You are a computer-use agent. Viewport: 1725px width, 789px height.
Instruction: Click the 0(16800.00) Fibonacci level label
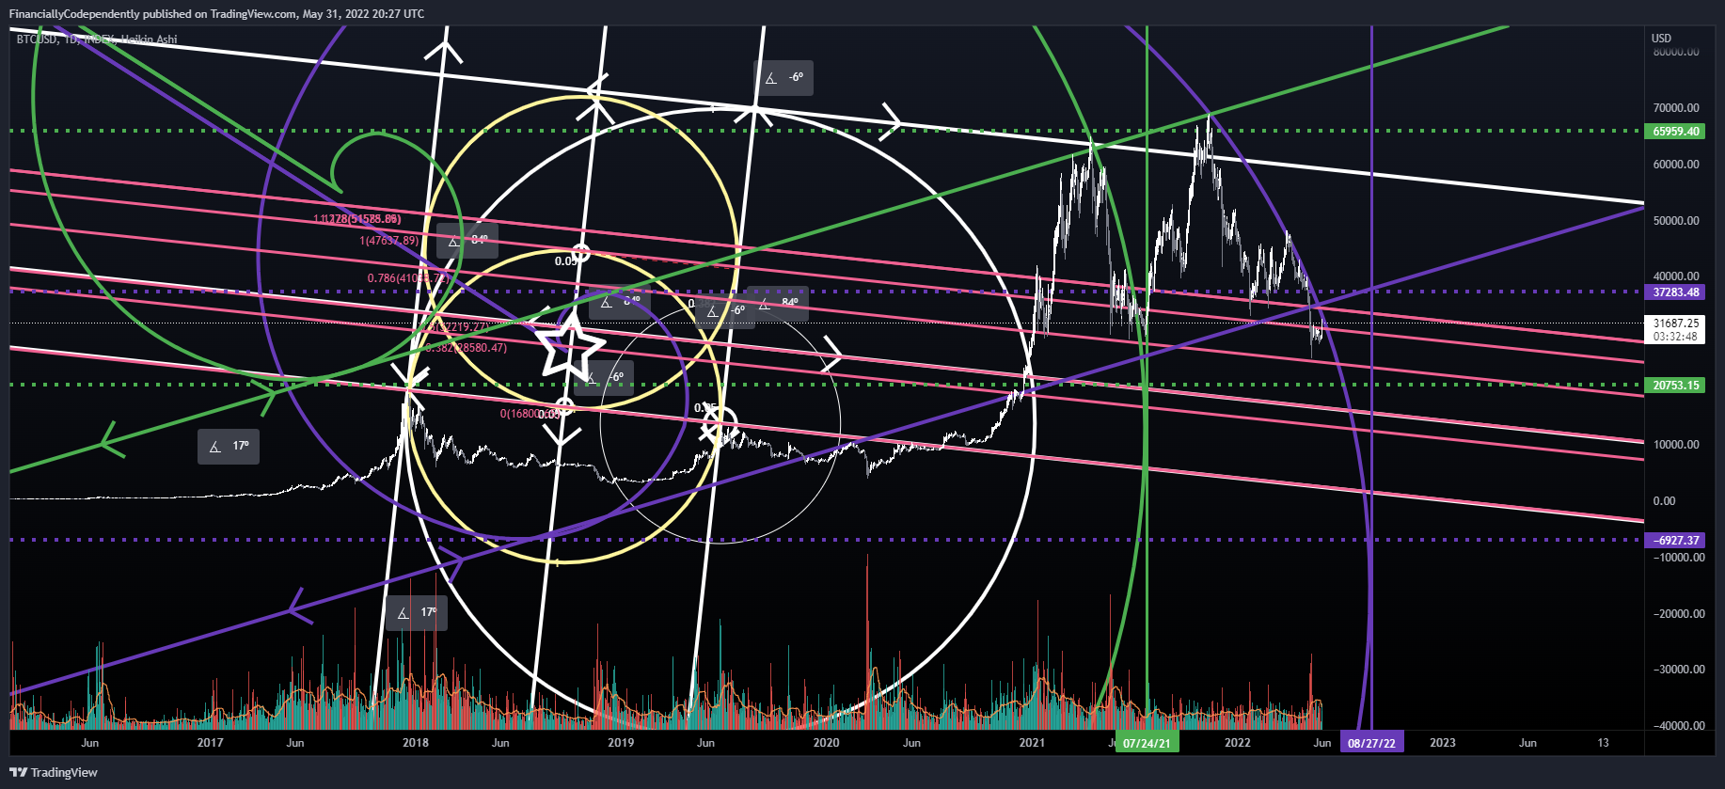(x=530, y=414)
